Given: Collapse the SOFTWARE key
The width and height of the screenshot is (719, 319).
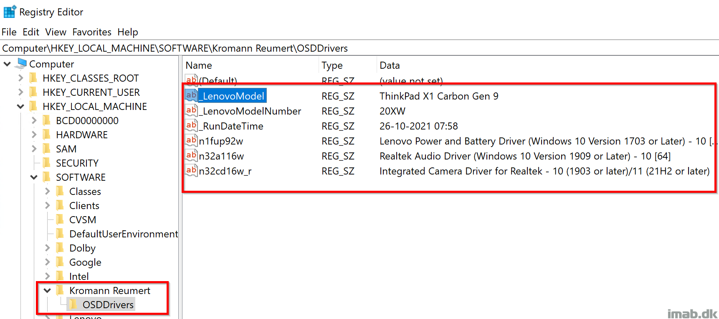Looking at the screenshot, I should [x=34, y=177].
